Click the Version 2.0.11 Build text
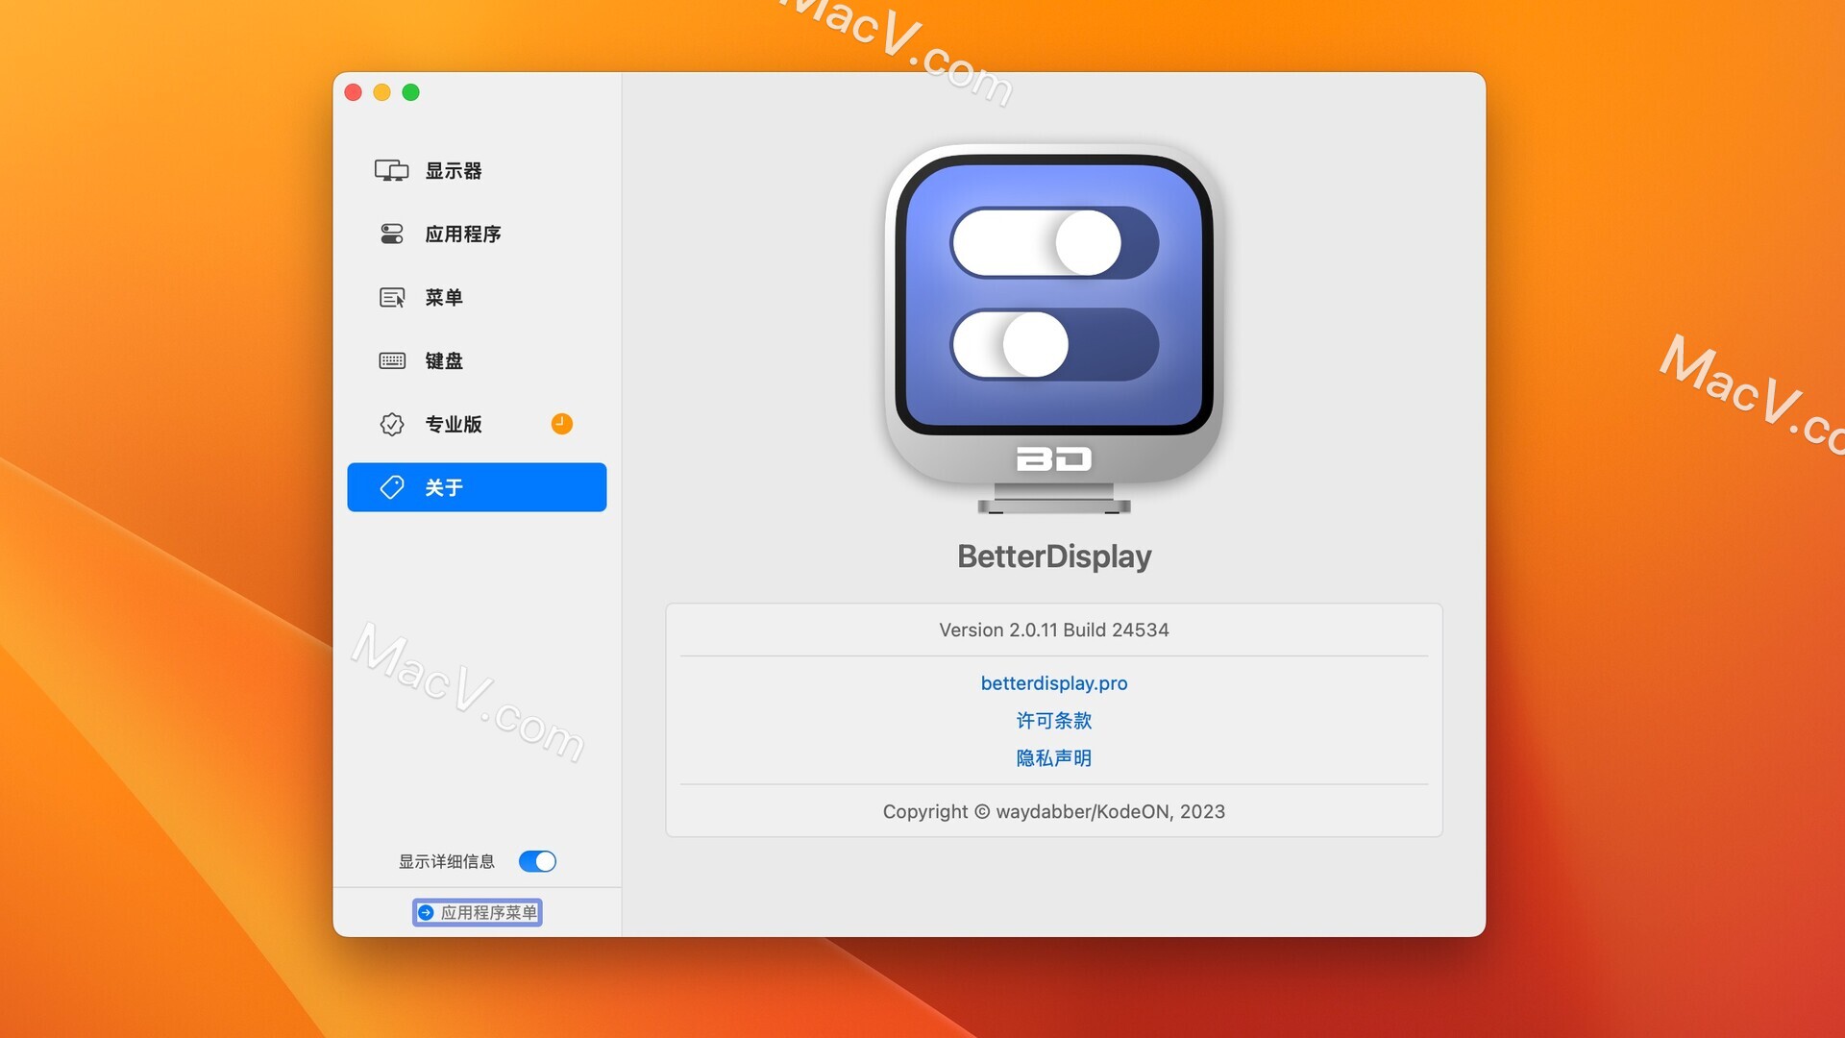This screenshot has height=1038, width=1845. pyautogui.click(x=1053, y=630)
